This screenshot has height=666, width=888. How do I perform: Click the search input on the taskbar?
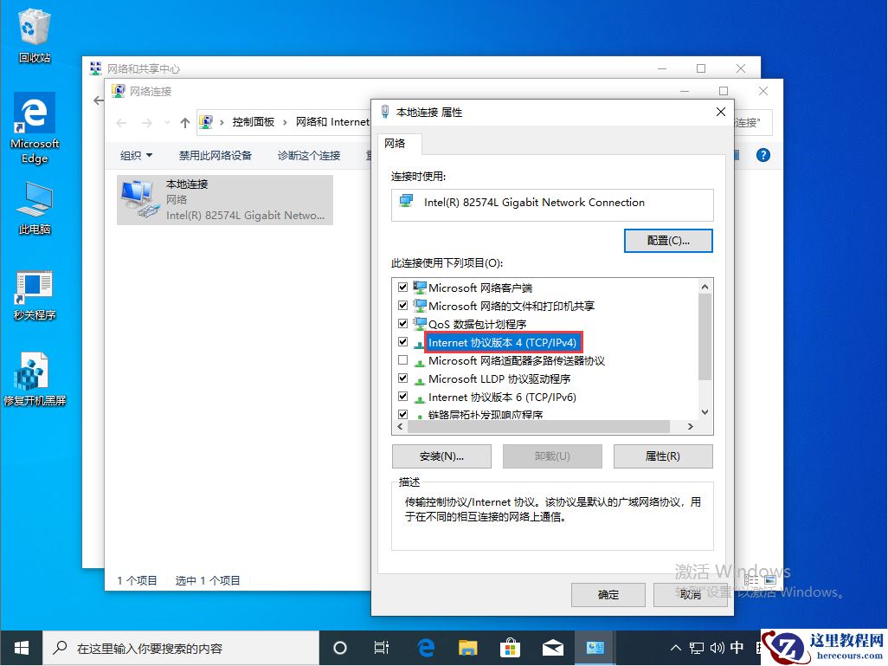(x=173, y=647)
